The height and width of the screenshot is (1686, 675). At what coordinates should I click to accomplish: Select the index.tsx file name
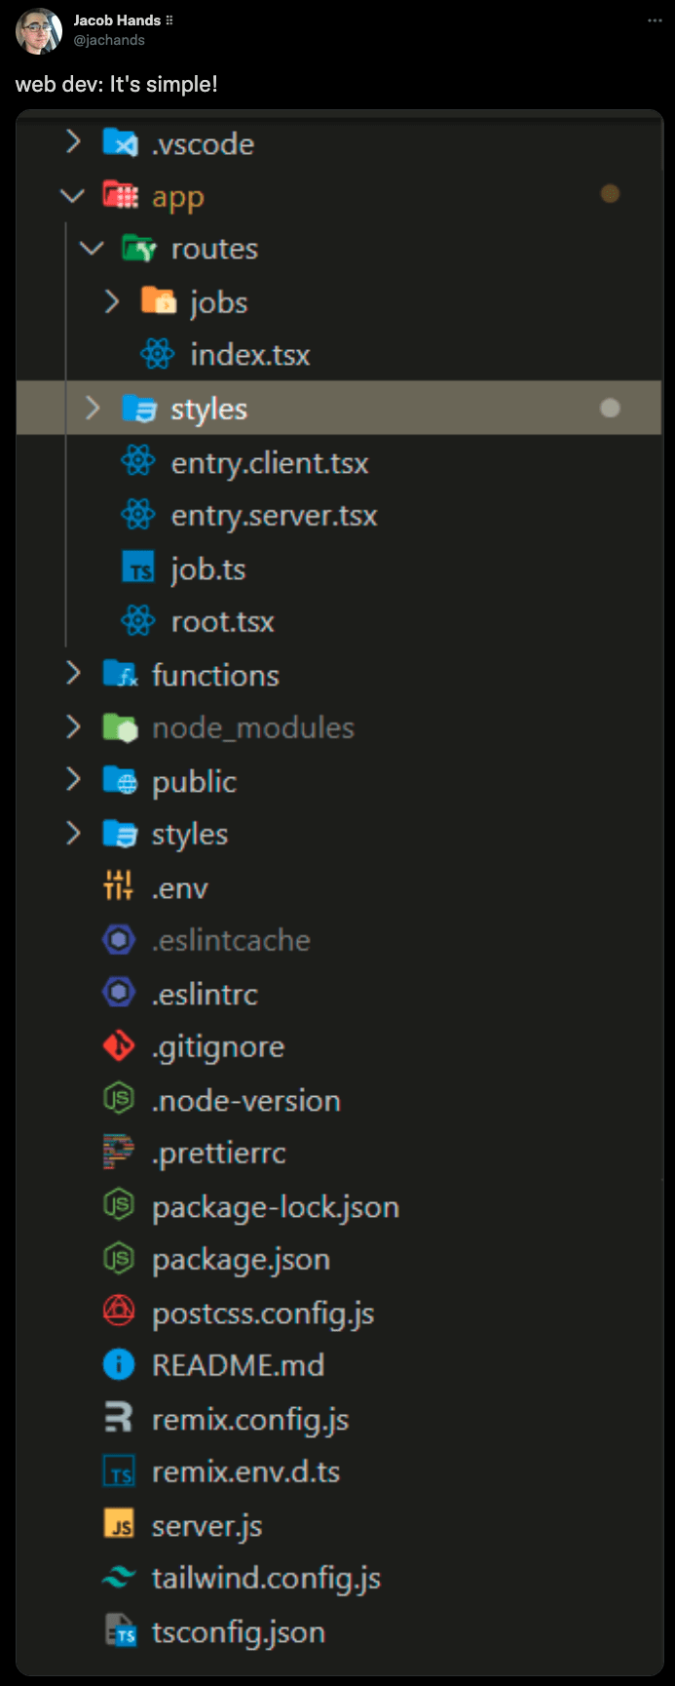tap(250, 355)
